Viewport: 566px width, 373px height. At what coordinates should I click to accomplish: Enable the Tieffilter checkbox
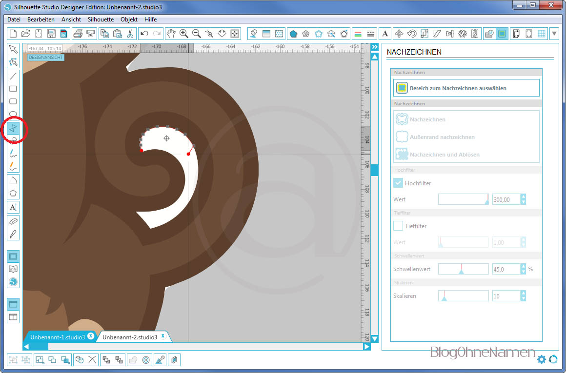click(398, 226)
